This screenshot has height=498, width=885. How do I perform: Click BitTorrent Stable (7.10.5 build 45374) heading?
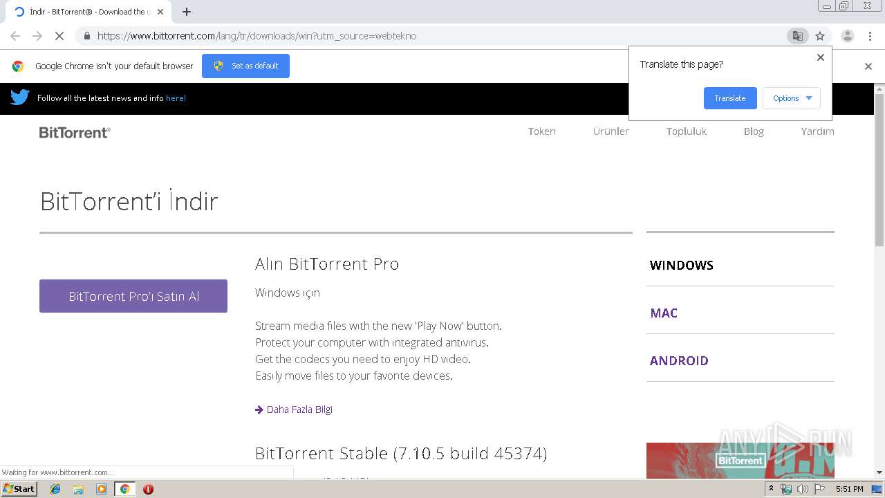401,454
